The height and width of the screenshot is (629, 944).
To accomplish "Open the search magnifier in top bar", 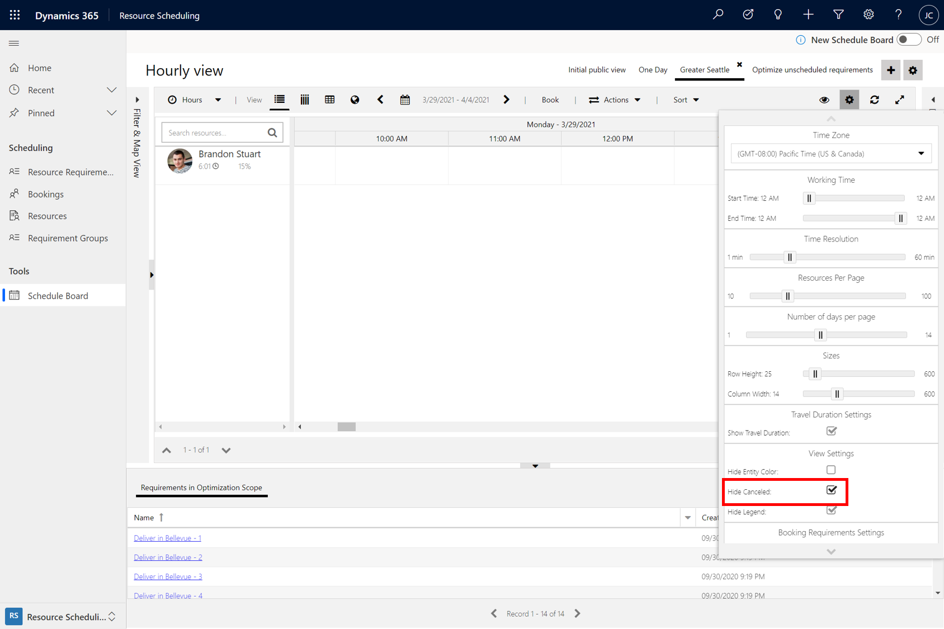I will (718, 15).
